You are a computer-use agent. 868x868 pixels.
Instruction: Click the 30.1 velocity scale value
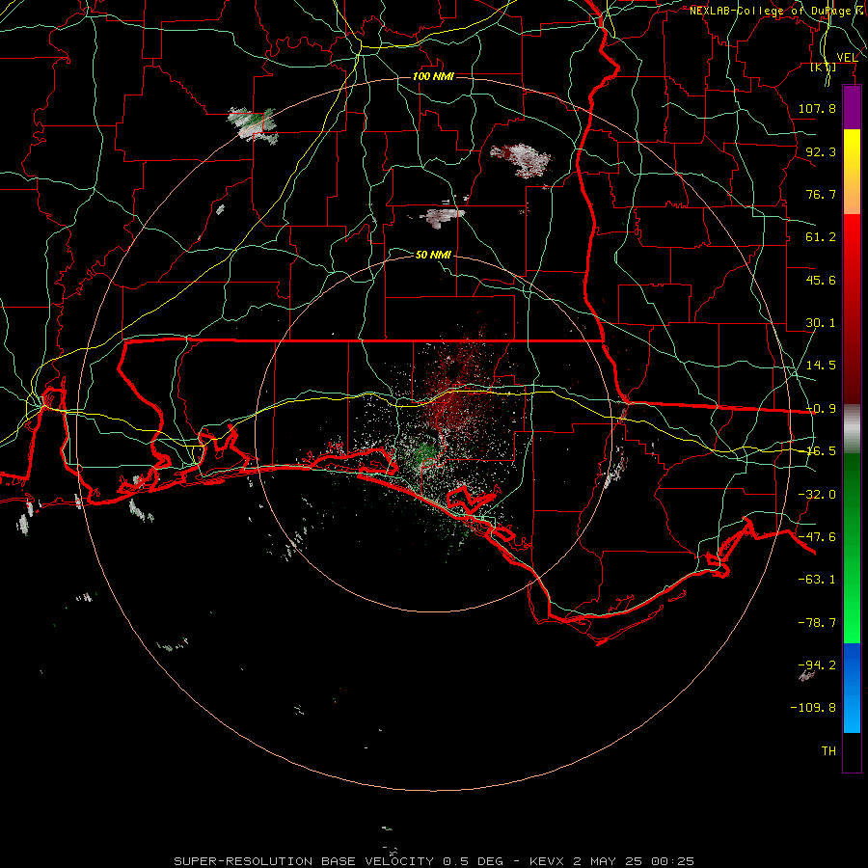[x=821, y=323]
